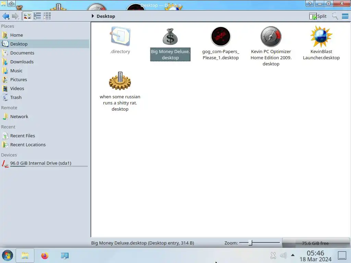Click the Big Money Deluxe.desktop file name
This screenshot has height=263, width=351.
(170, 54)
